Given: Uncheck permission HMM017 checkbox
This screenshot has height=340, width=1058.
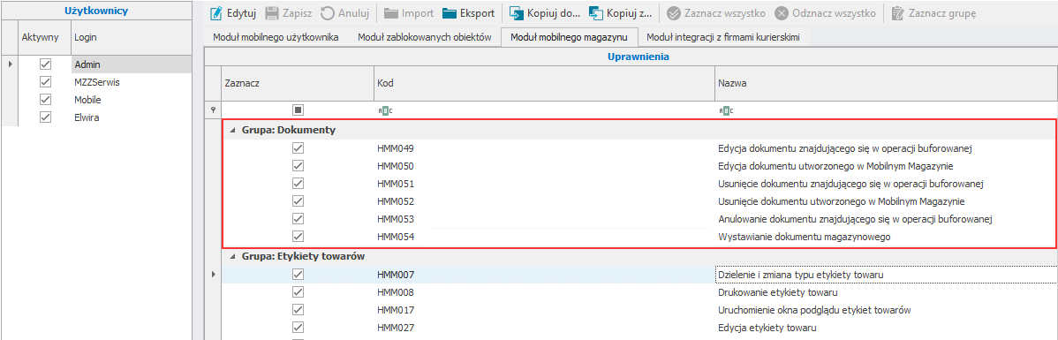Looking at the screenshot, I should [x=298, y=310].
